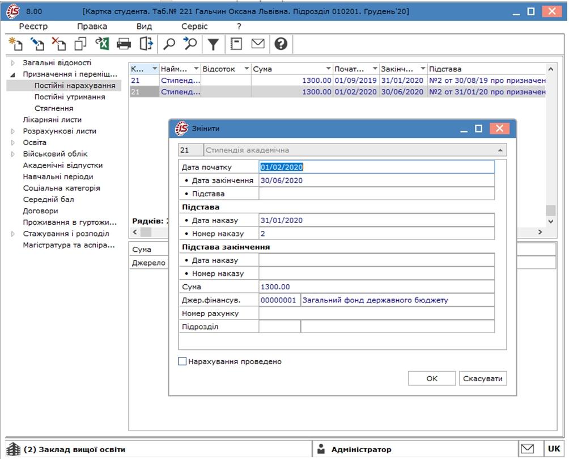The width and height of the screenshot is (569, 459).
Task: Open the Закінч... column dropdown arrow
Action: tap(422, 69)
